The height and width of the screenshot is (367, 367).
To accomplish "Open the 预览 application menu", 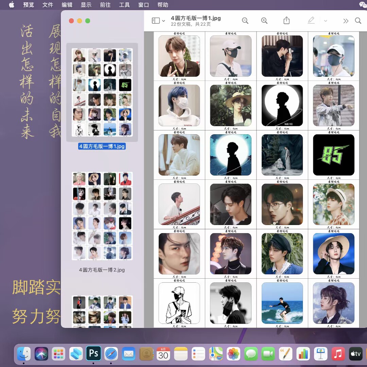I will (x=29, y=5).
